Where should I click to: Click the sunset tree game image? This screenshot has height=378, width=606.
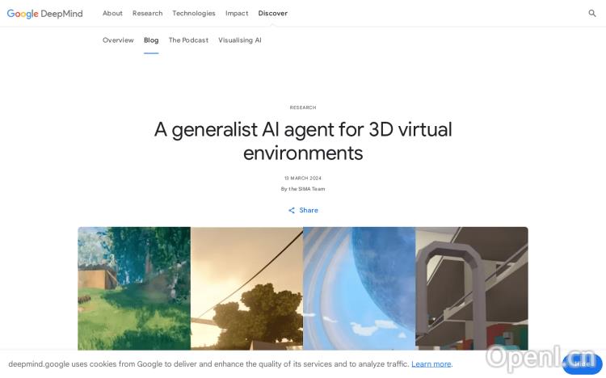[246, 288]
